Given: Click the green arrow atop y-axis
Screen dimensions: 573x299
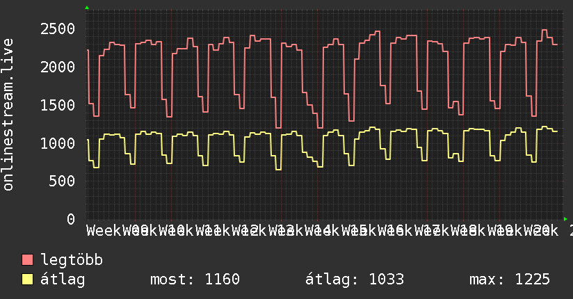Looking at the screenshot, I should (x=87, y=8).
